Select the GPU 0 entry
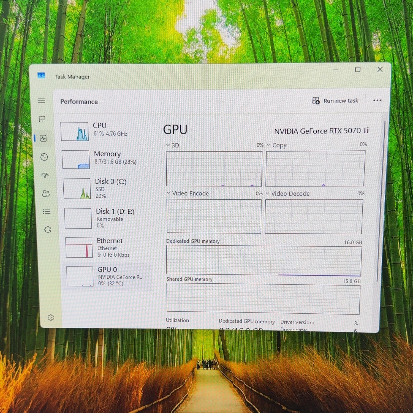413x413 pixels. pyautogui.click(x=108, y=276)
